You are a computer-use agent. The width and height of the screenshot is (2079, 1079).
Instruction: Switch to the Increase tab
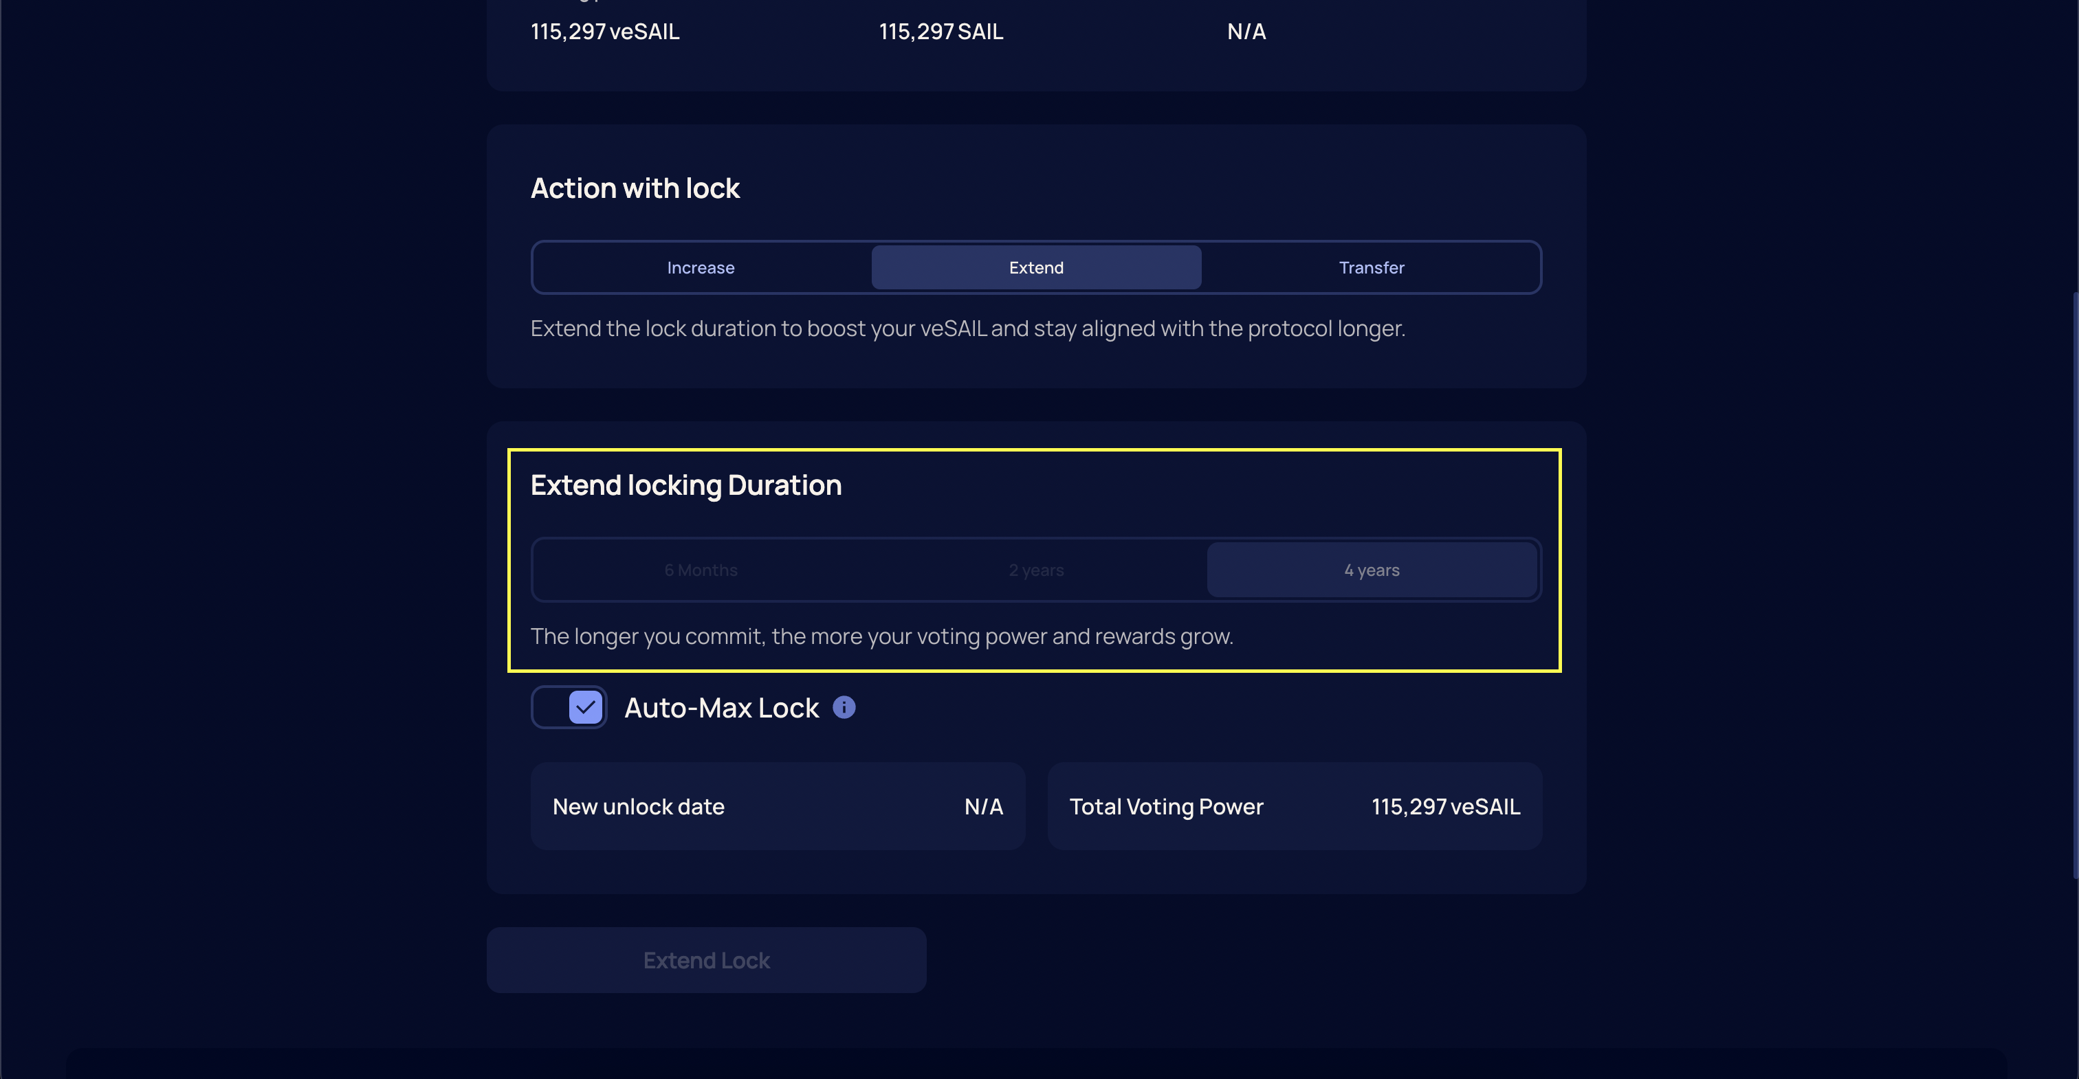click(701, 267)
